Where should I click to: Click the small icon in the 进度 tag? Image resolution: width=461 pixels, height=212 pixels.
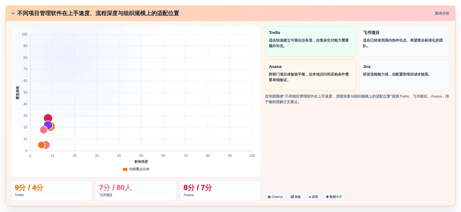coord(310,197)
